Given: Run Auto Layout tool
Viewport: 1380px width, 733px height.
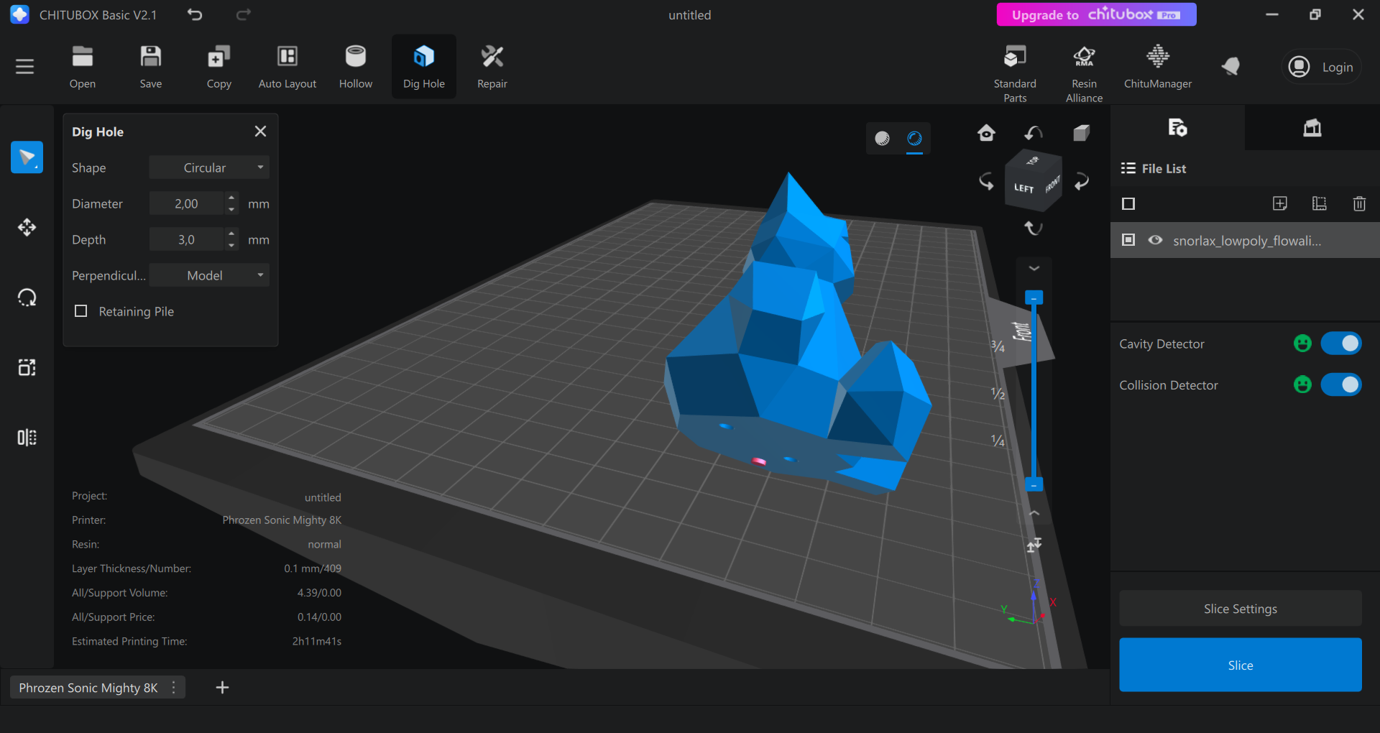Looking at the screenshot, I should pos(287,67).
